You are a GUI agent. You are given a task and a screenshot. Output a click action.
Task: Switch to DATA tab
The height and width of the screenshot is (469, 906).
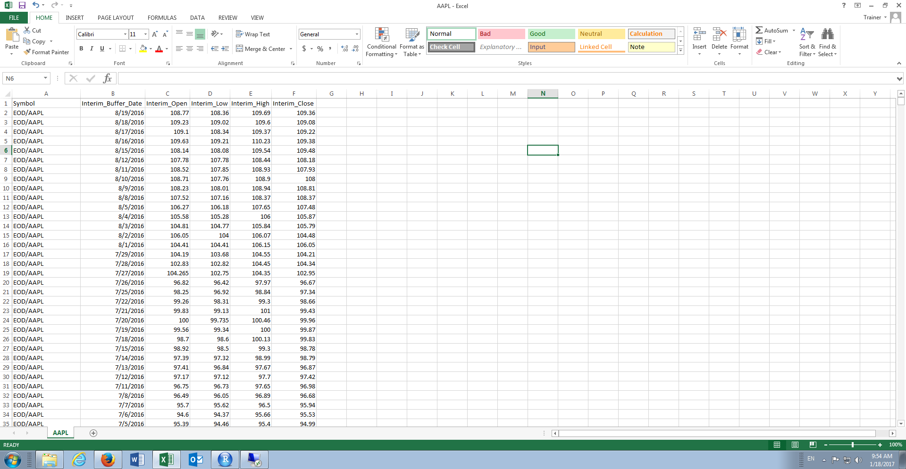(197, 18)
